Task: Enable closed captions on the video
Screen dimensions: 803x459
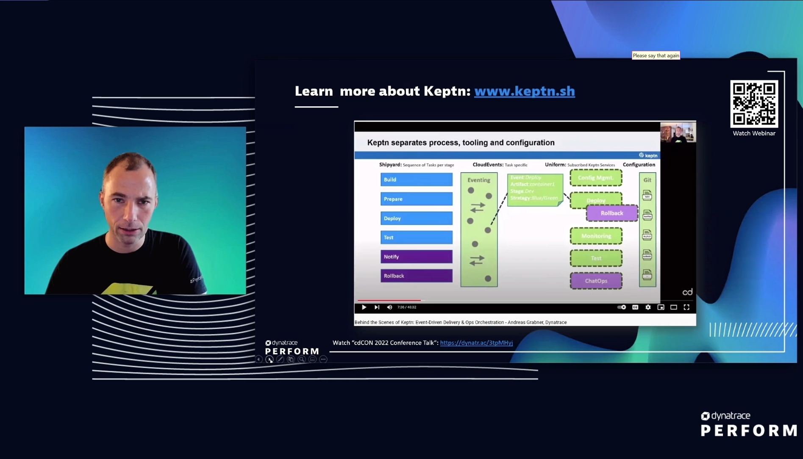Action: click(x=635, y=307)
